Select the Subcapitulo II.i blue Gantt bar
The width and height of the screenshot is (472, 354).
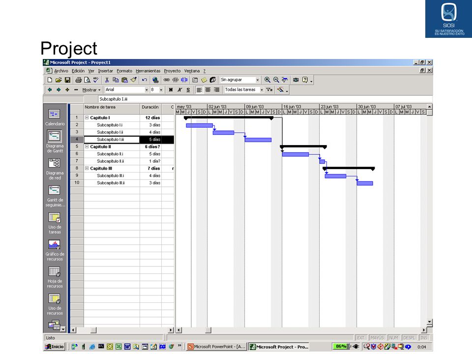(x=295, y=154)
